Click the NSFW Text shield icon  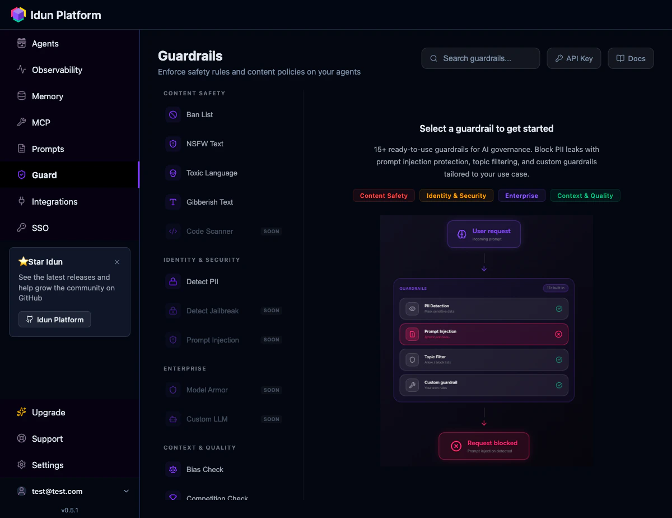point(173,144)
